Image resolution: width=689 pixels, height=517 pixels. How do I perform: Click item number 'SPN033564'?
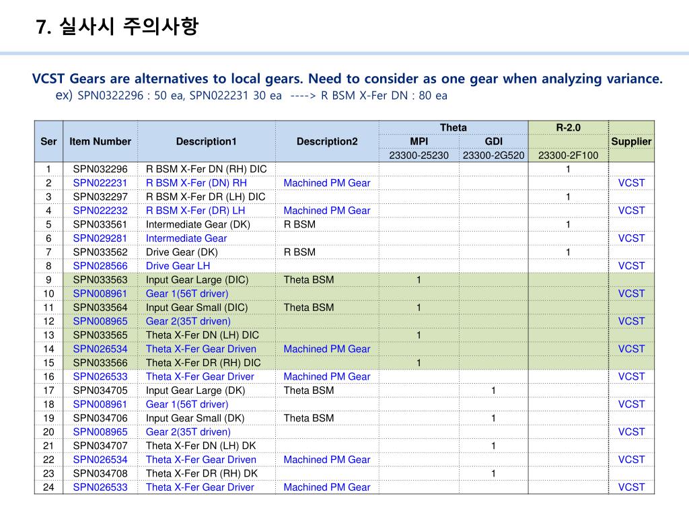(100, 308)
